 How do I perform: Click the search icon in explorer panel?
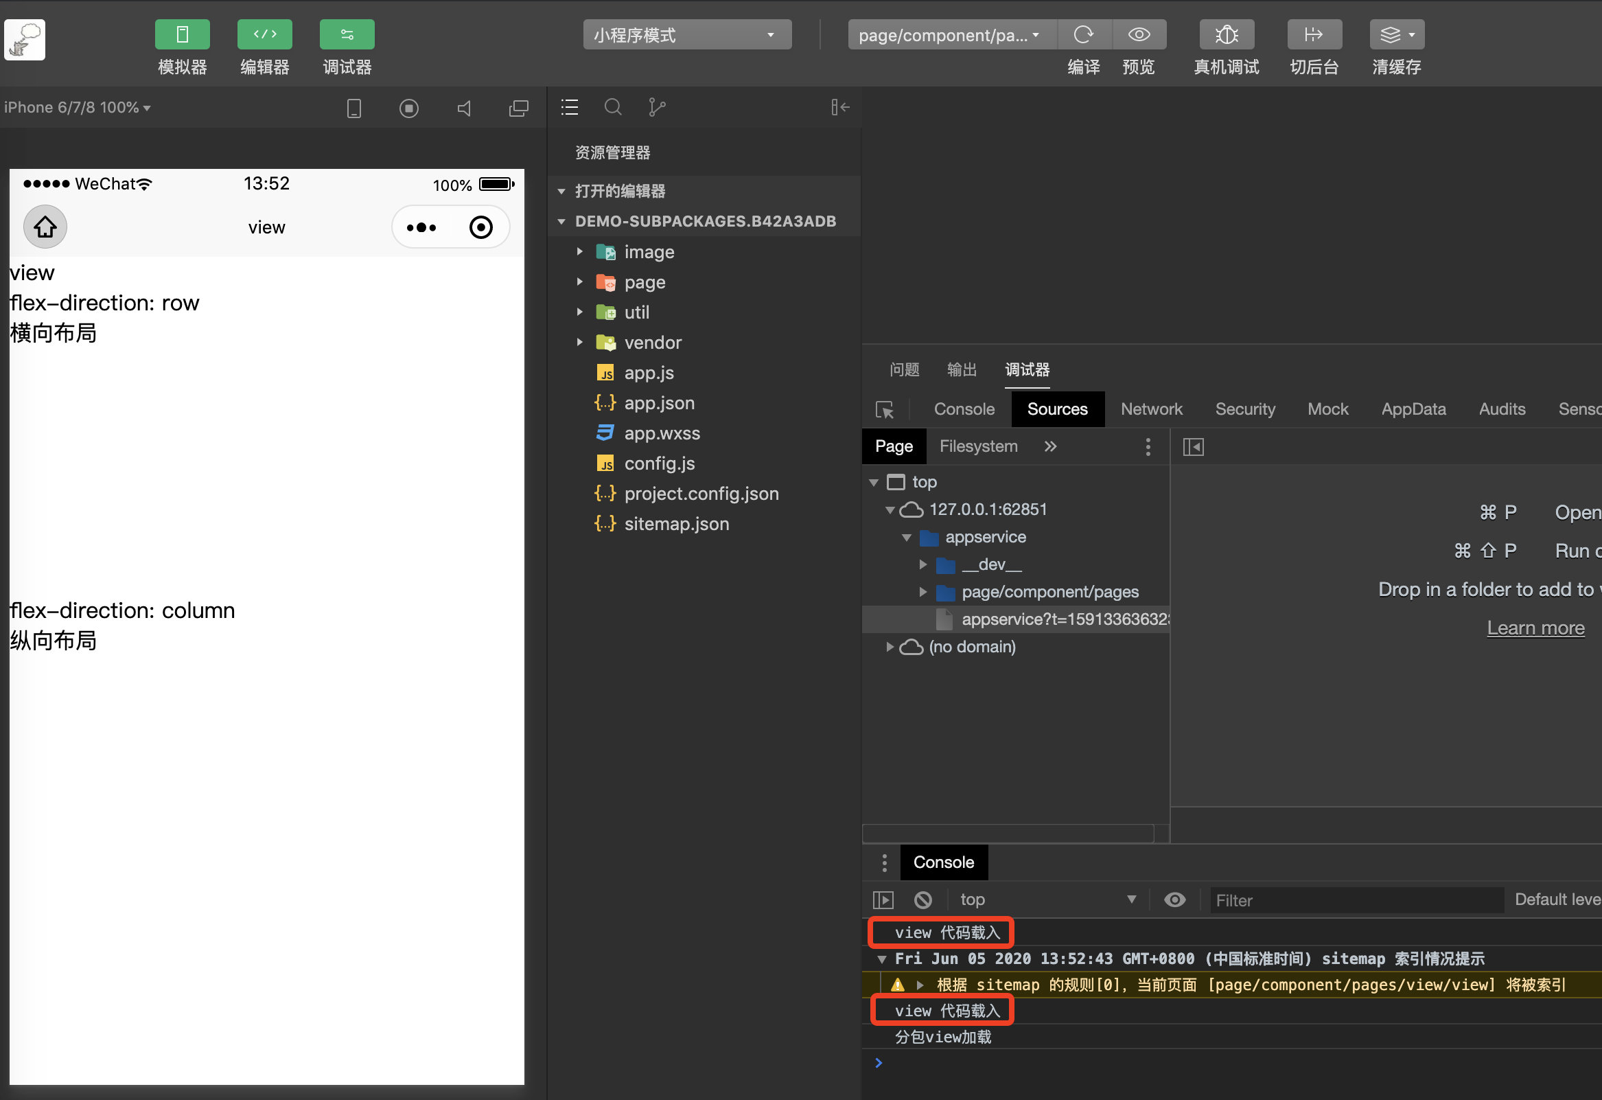coord(613,107)
